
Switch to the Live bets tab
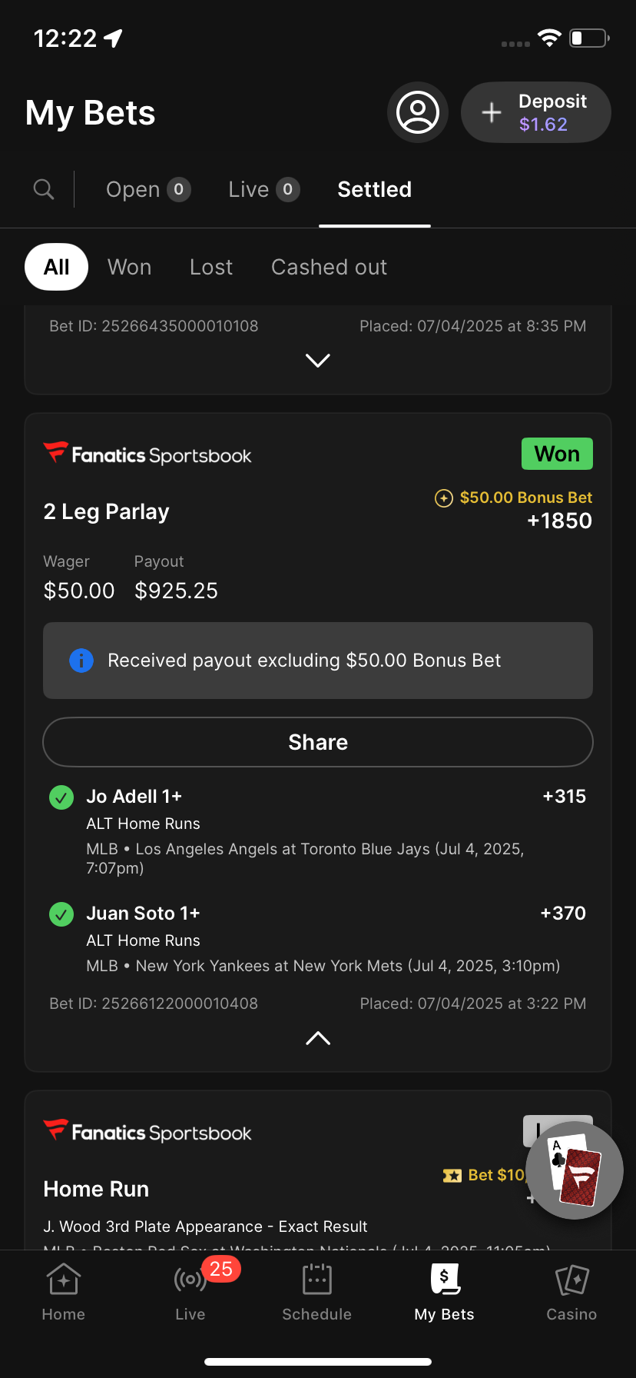(263, 189)
